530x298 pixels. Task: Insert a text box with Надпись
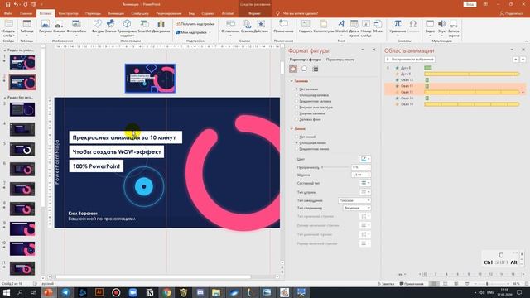tap(306, 26)
